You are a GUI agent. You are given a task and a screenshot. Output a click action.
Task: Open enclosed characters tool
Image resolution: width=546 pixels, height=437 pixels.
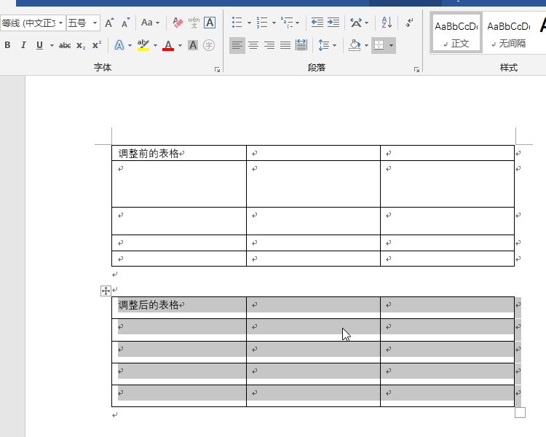tap(209, 45)
